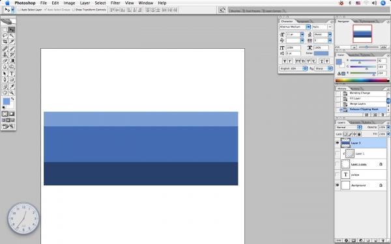Click the Character panel text Color swatch
This screenshot has height=244, width=391.
[321, 53]
